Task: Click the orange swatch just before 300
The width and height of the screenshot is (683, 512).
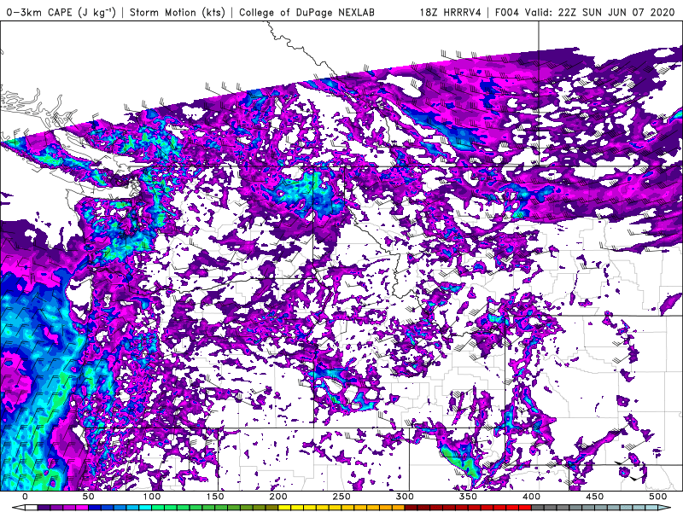Action: 398,507
